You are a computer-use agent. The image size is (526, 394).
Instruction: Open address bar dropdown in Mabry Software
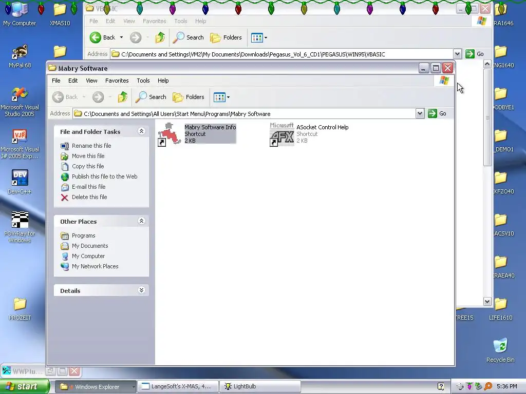click(420, 113)
